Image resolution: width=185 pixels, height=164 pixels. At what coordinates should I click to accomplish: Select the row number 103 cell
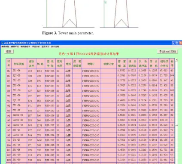coord(9,160)
